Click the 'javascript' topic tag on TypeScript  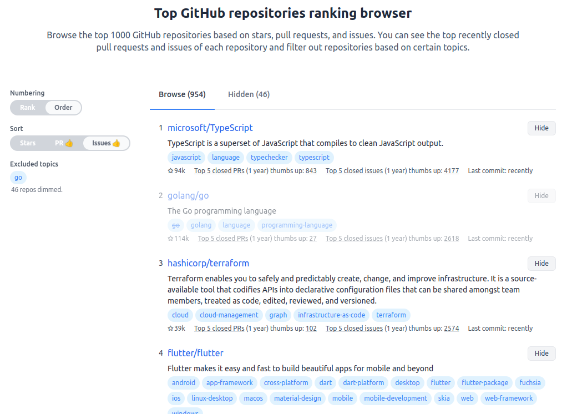click(x=186, y=157)
